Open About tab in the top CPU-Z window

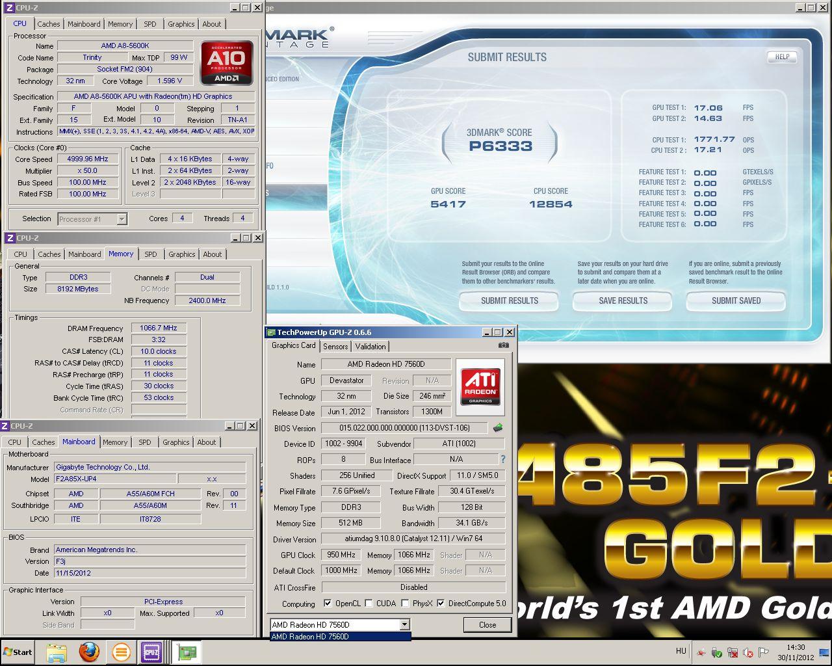coord(212,24)
